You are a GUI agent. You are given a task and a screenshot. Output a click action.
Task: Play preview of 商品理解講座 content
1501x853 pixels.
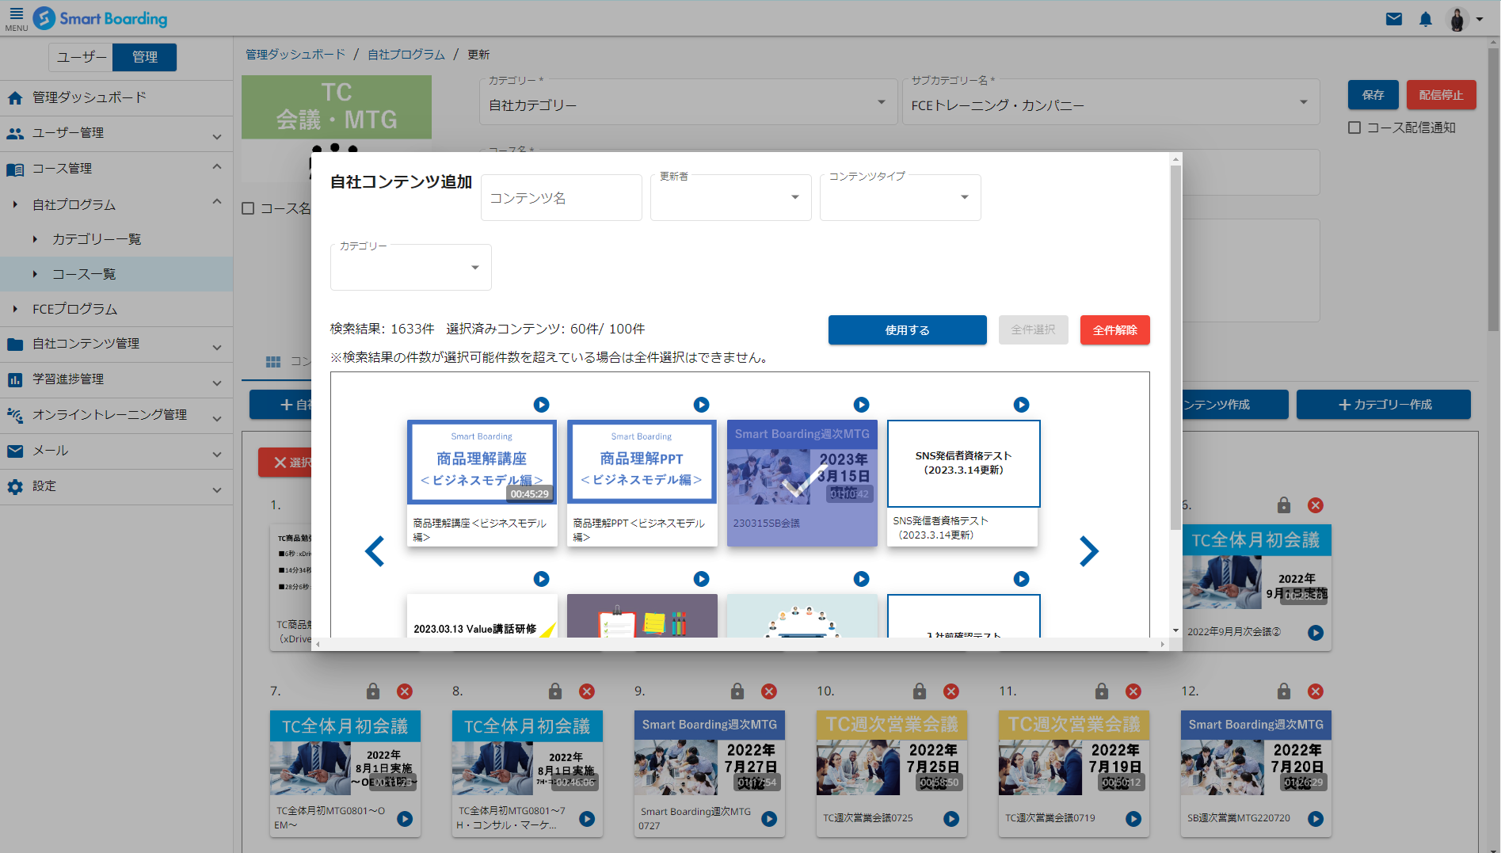541,405
